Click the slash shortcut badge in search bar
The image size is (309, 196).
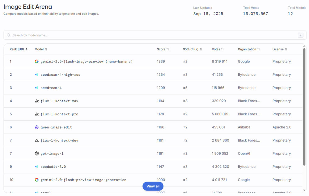click(x=301, y=35)
